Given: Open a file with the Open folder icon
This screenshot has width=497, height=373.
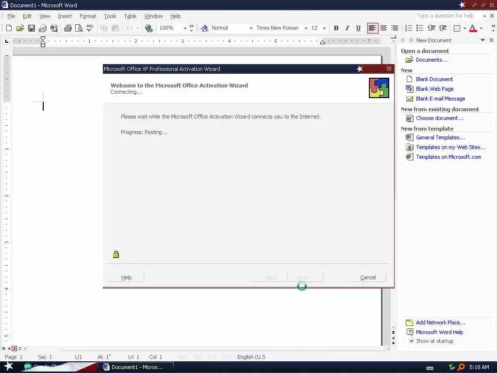Looking at the screenshot, I should (x=20, y=28).
